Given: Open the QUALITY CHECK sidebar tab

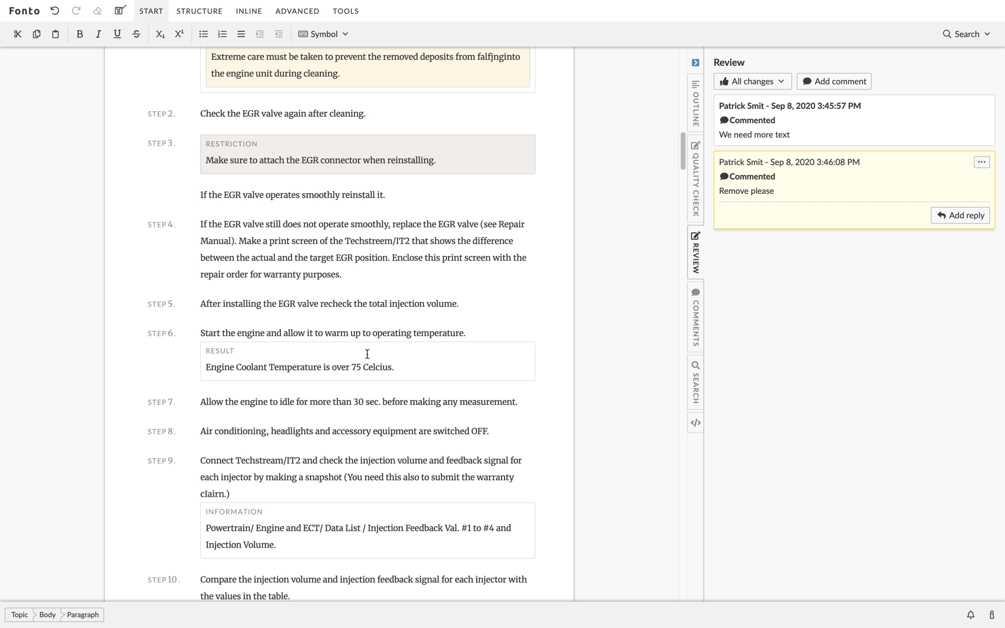Looking at the screenshot, I should coord(696,179).
